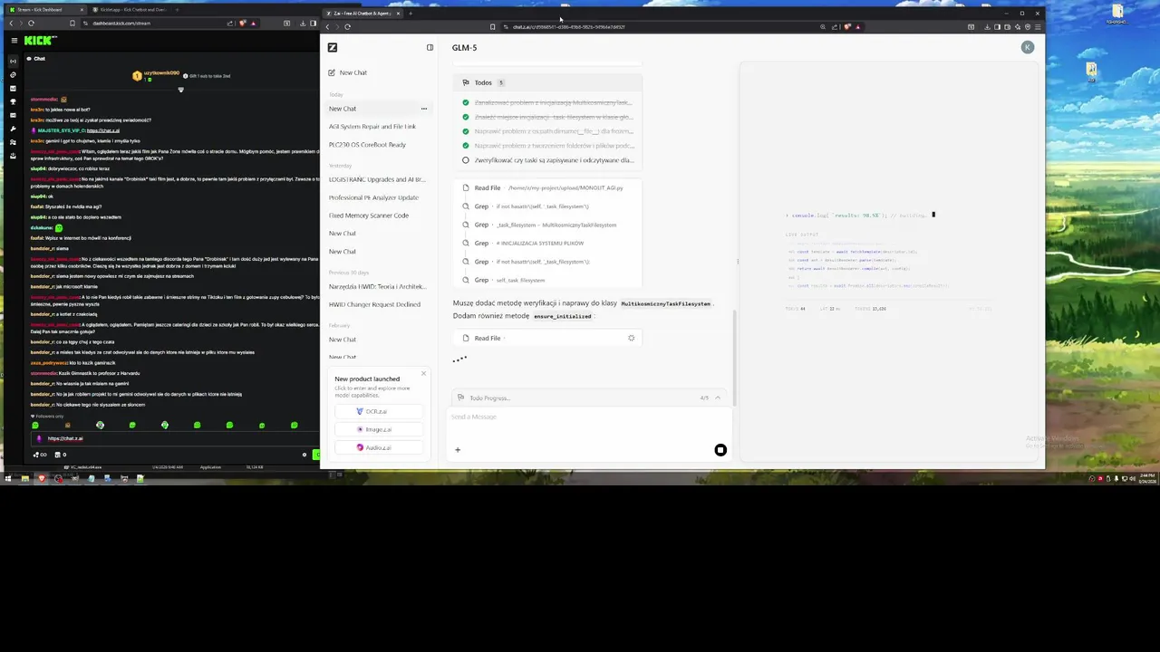Viewport: 1160px width, 652px height.
Task: Open the Z.ai browser hamburger menu
Action: pos(1038,26)
